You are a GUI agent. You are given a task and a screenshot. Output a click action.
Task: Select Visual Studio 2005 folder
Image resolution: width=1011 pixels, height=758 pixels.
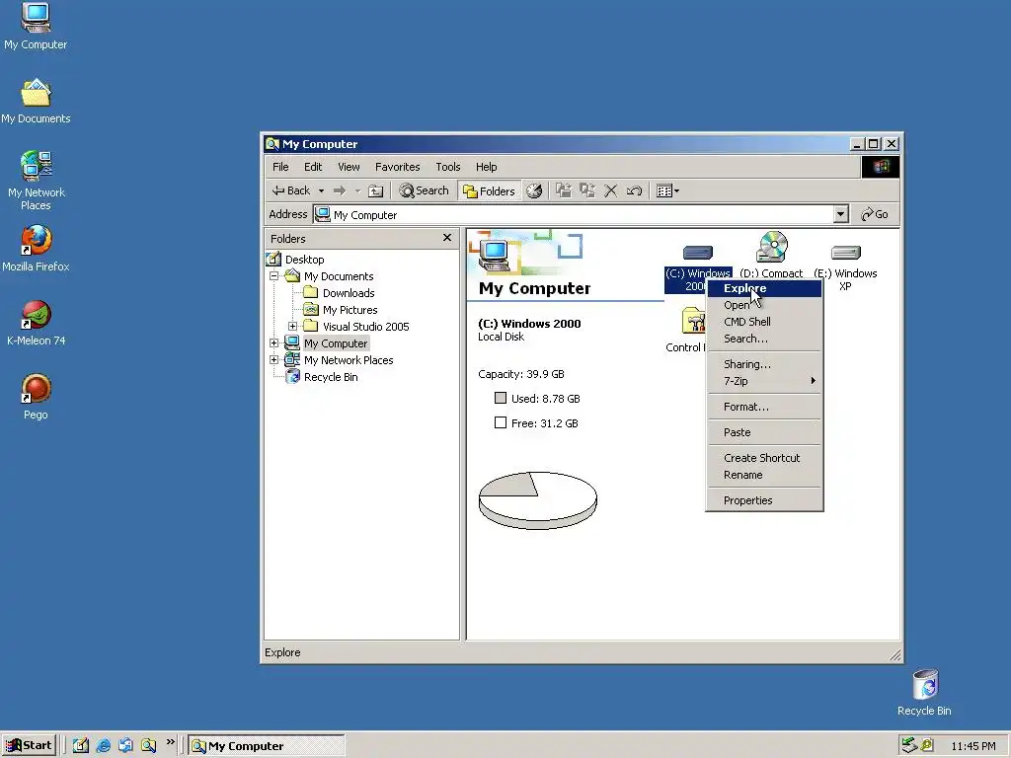(365, 327)
